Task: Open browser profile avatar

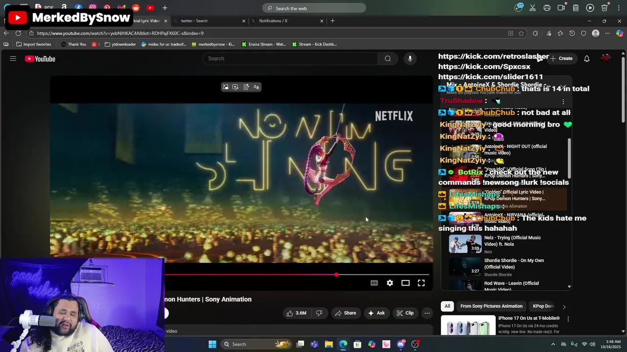Action: (596, 33)
